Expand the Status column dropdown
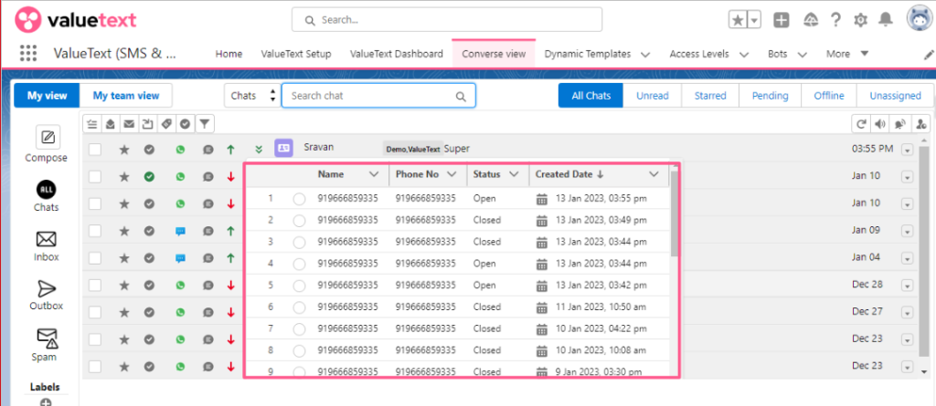 pos(514,174)
